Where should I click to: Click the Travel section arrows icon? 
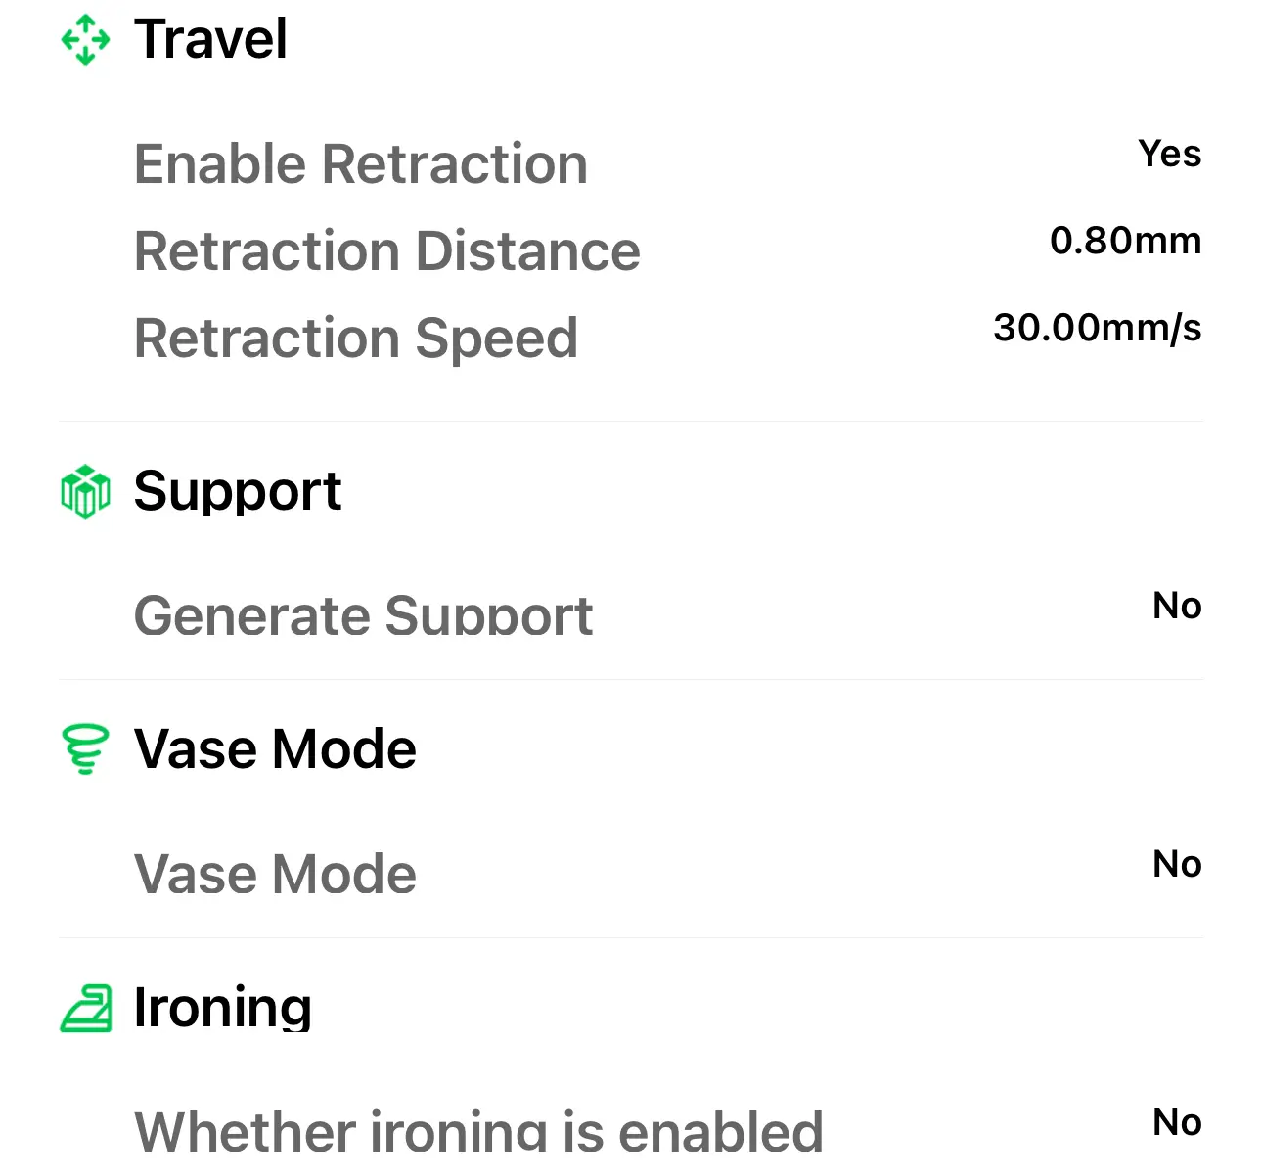(x=86, y=39)
